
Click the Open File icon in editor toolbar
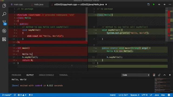[148, 5]
